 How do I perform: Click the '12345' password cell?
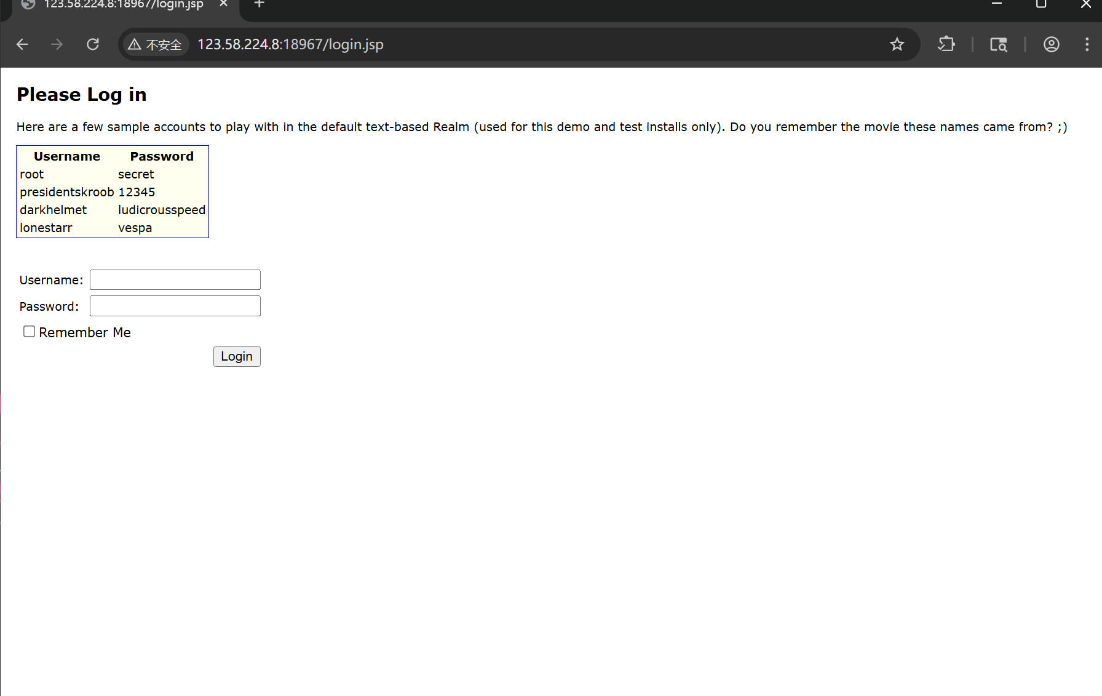click(137, 192)
